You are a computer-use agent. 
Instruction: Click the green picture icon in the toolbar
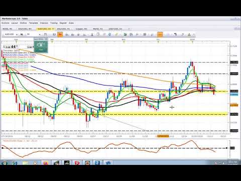pos(125,35)
